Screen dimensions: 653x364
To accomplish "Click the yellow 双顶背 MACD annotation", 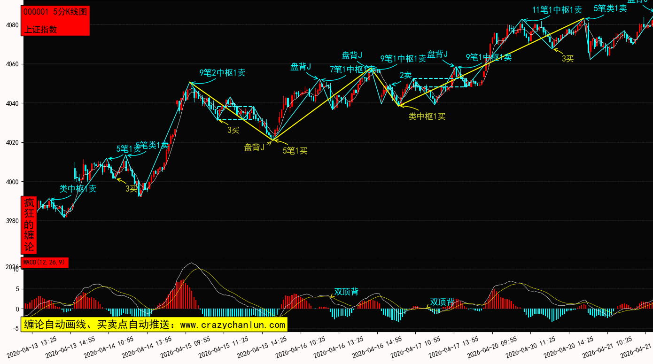I will tap(346, 292).
